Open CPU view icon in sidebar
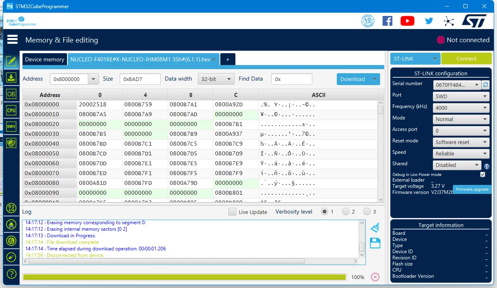 point(11,110)
